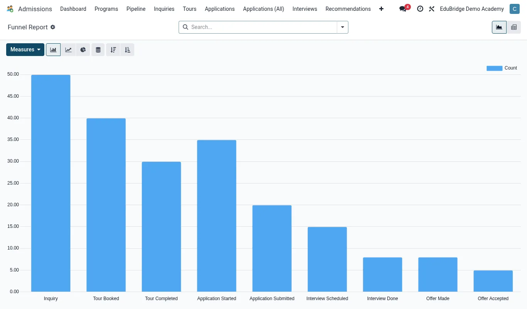
Task: Click the Application Started bar
Action: (216, 216)
